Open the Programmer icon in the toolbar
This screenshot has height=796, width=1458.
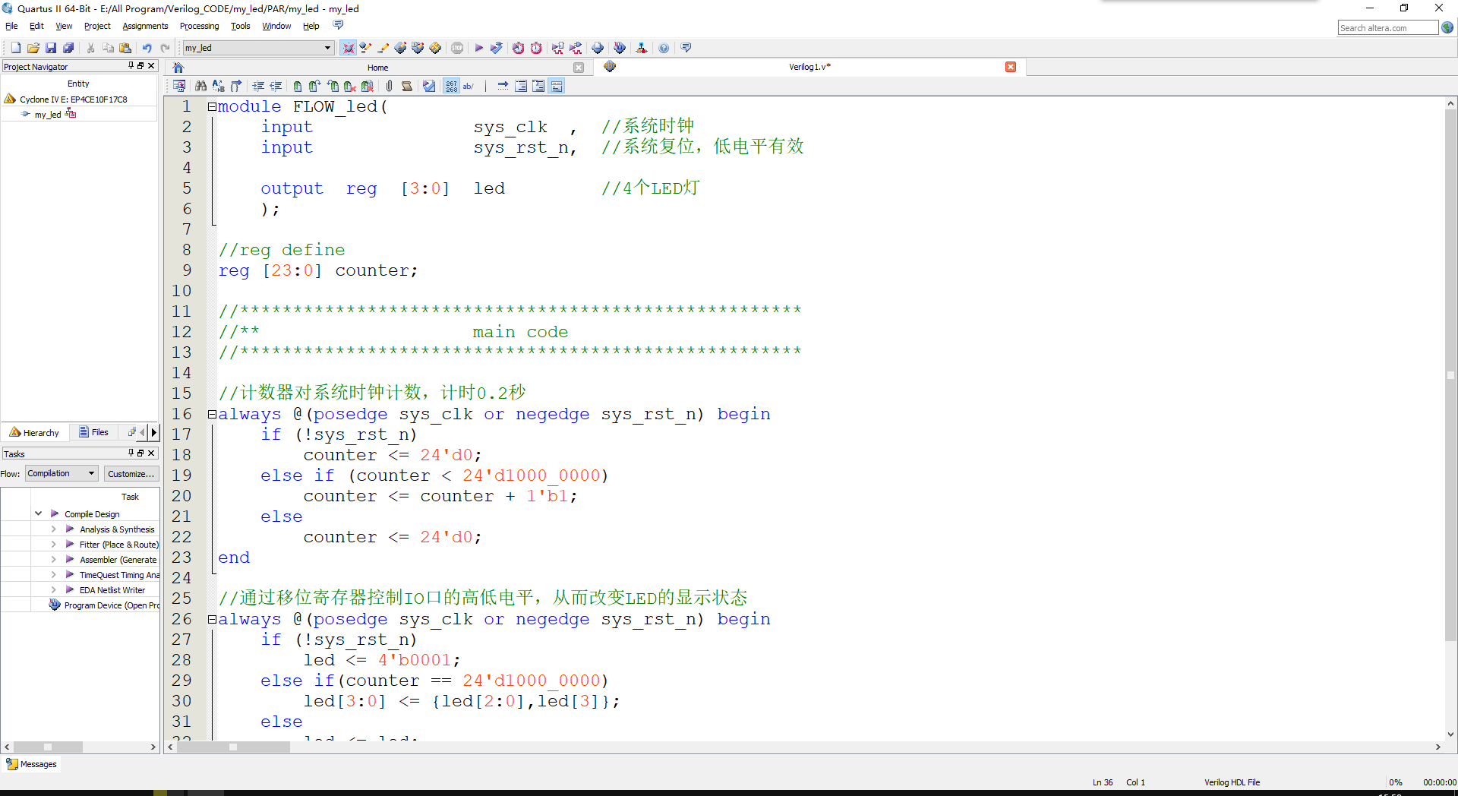tap(620, 48)
